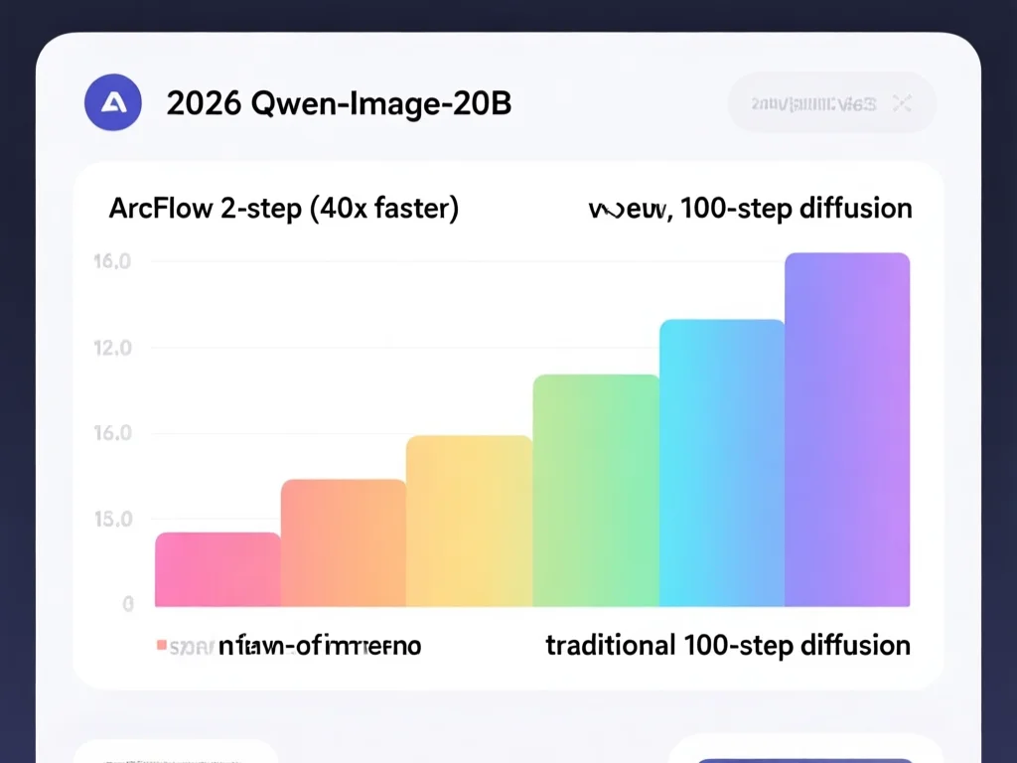The height and width of the screenshot is (763, 1017).
Task: Click the yellow third bar in chart
Action: point(469,521)
